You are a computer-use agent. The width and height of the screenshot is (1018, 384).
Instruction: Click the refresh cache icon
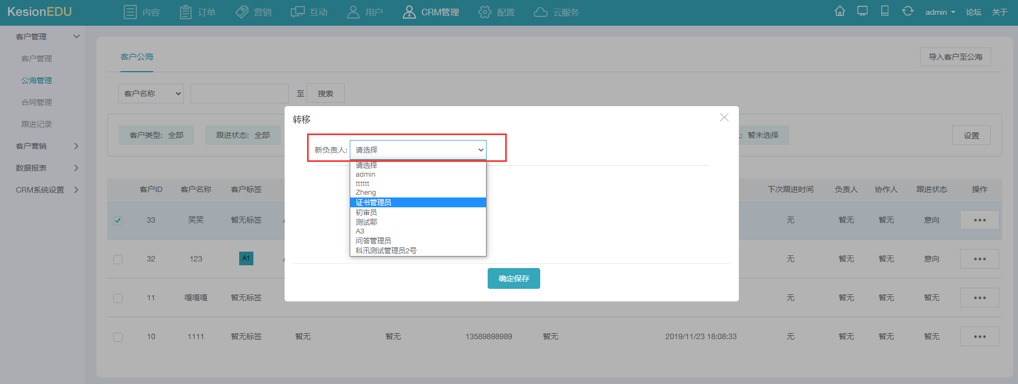(x=907, y=11)
